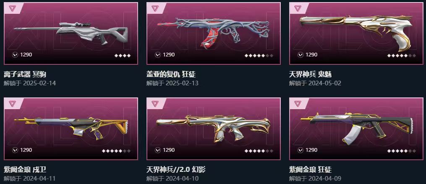Screen dimensions: 426x184
Task: Click the upgrade level diamonds on 盖亚的复仇 狂徒
Action: 259,56
